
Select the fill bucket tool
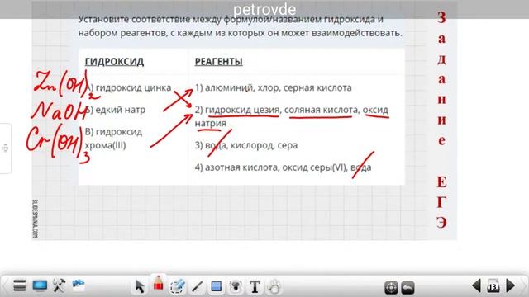236,286
